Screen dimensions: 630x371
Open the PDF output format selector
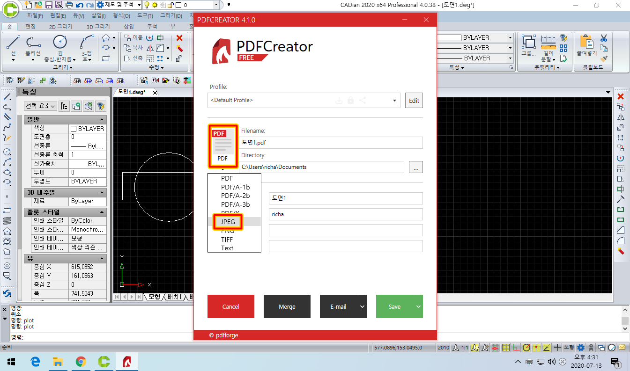point(222,146)
